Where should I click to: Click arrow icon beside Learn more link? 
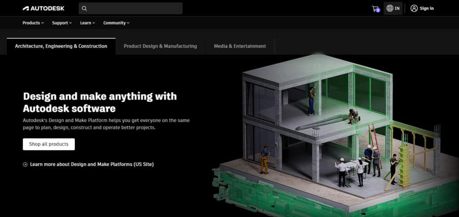25,164
